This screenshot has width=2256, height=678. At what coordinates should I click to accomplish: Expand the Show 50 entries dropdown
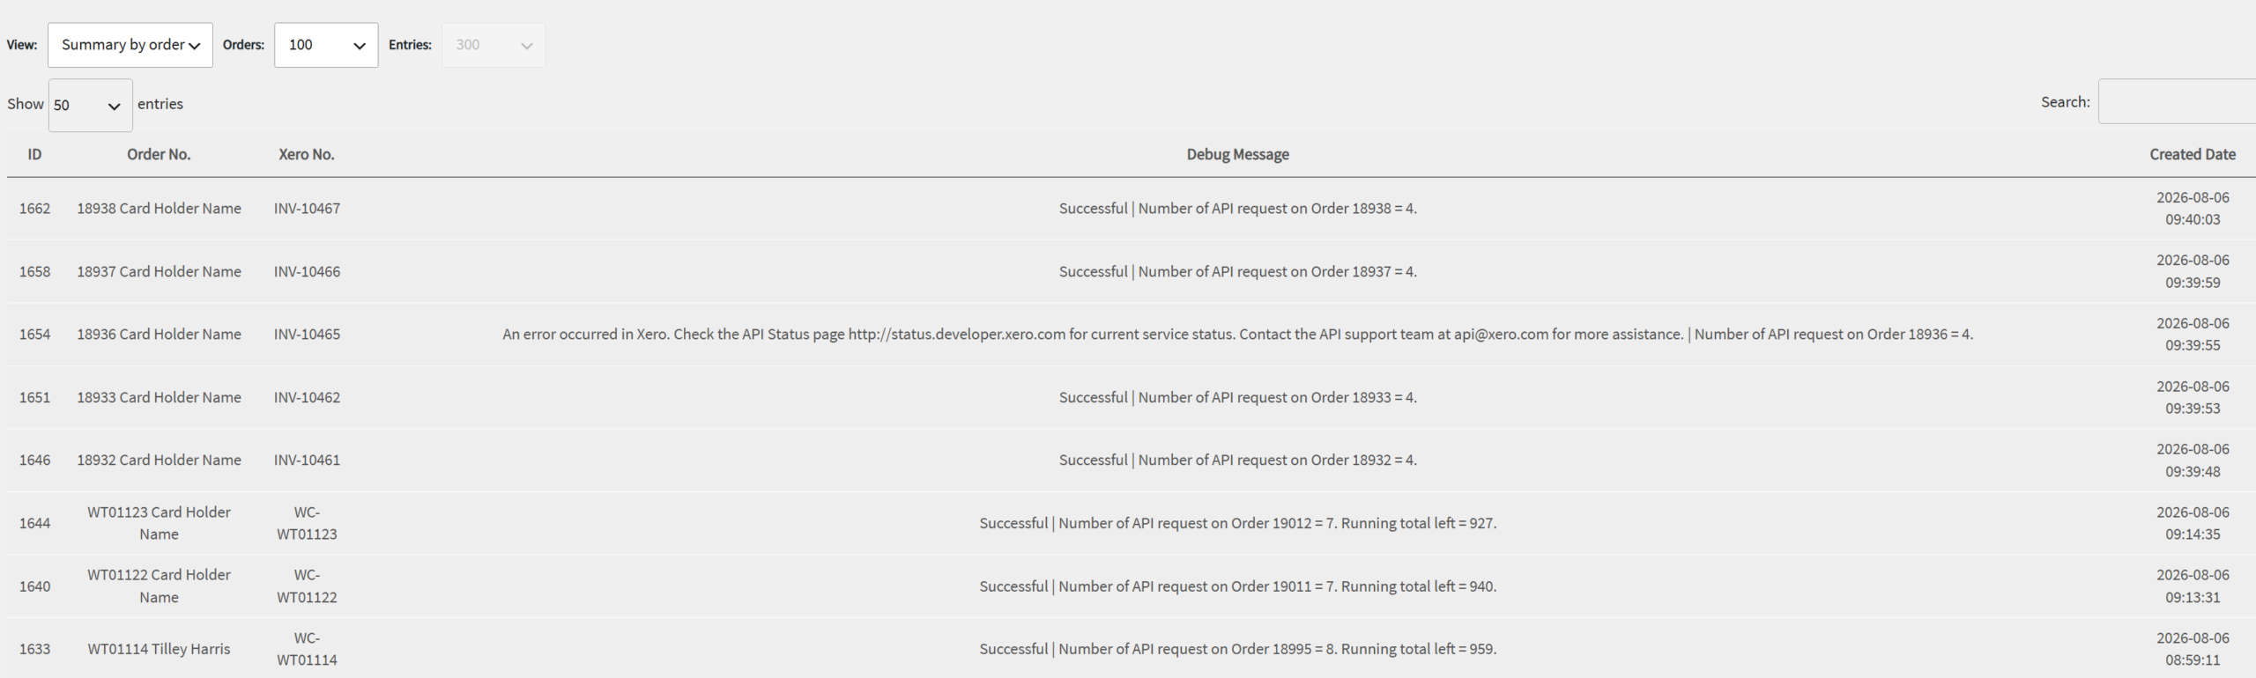(x=91, y=105)
